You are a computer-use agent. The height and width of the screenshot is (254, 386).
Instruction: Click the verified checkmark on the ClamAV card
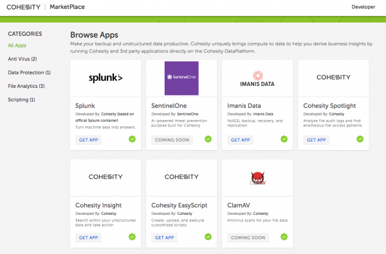(284, 237)
